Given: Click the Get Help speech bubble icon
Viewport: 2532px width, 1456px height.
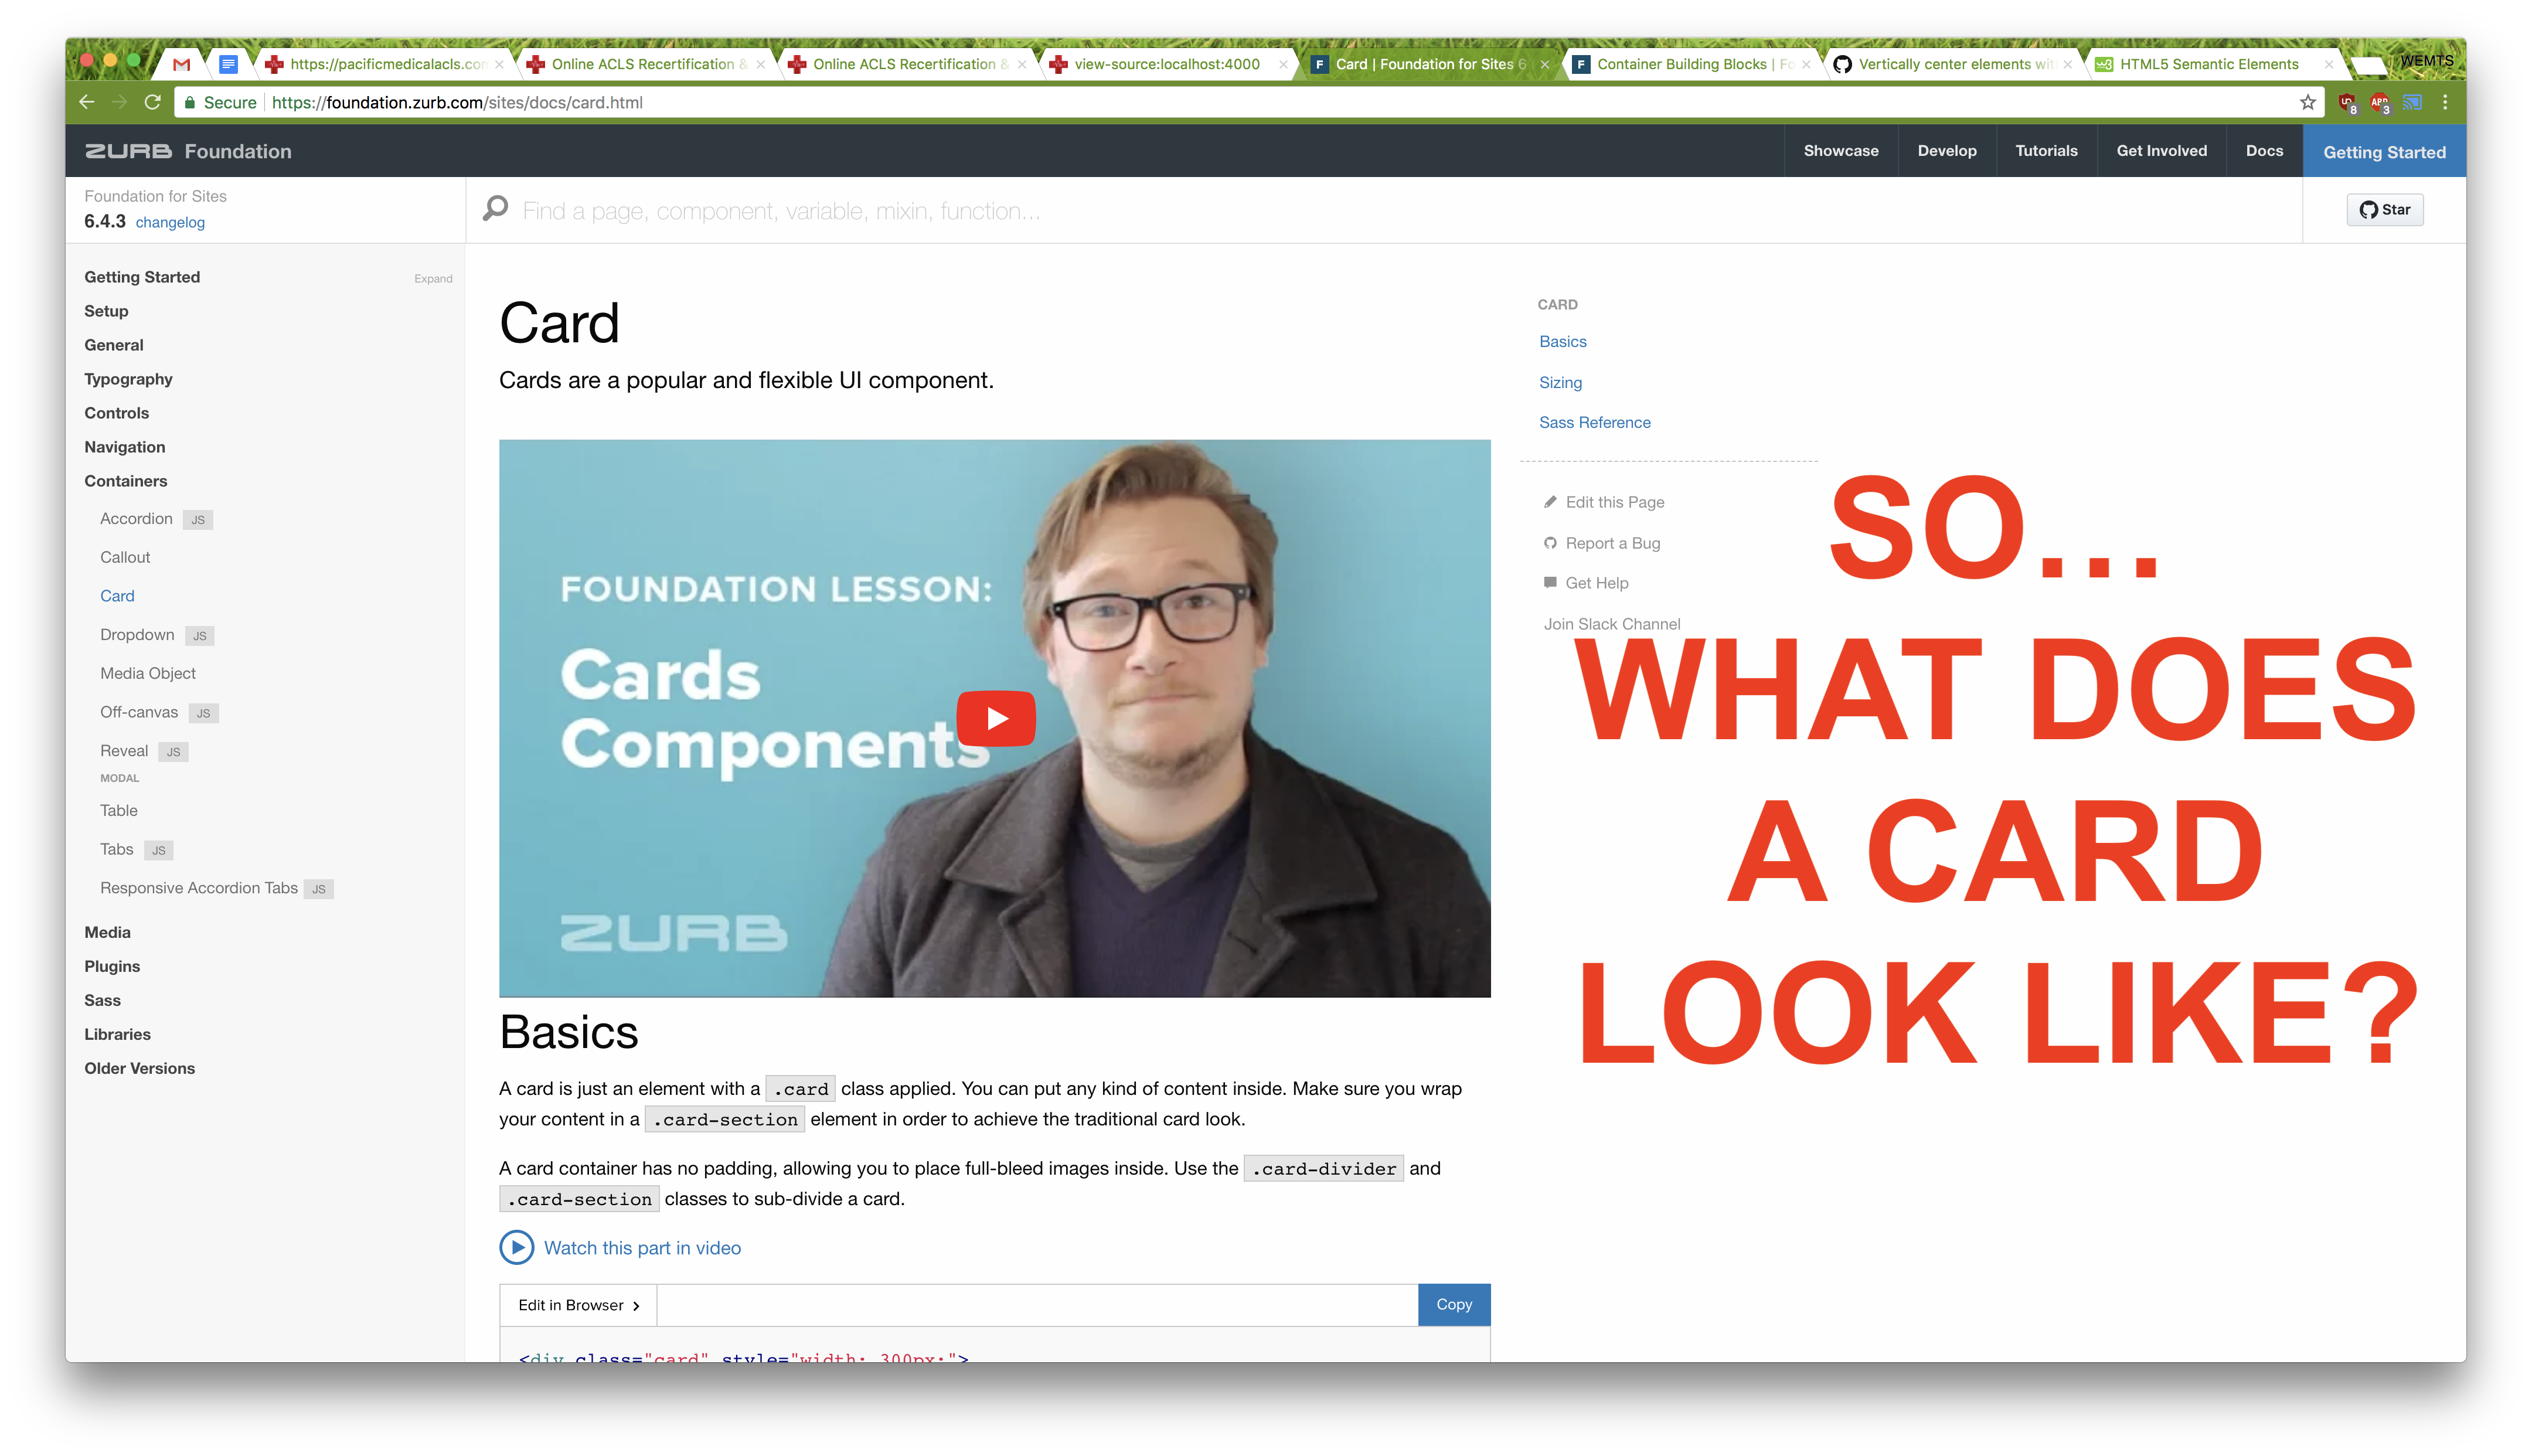Looking at the screenshot, I should [1550, 582].
